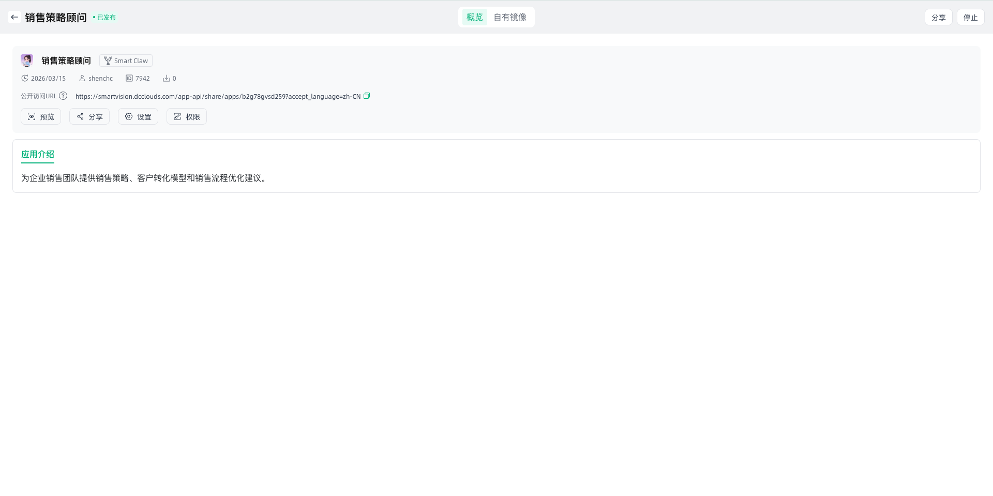Viewport: 993px width, 496px height.
Task: Switch to the 概览 tab
Action: [x=474, y=17]
